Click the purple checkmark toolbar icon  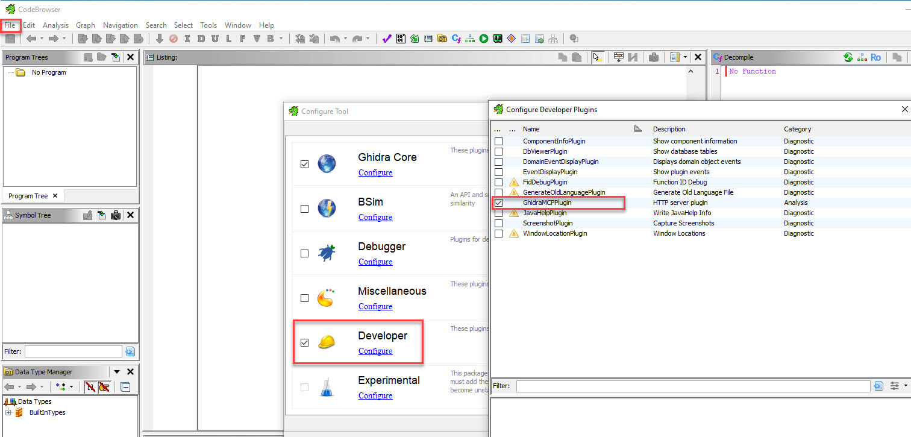[x=387, y=39]
